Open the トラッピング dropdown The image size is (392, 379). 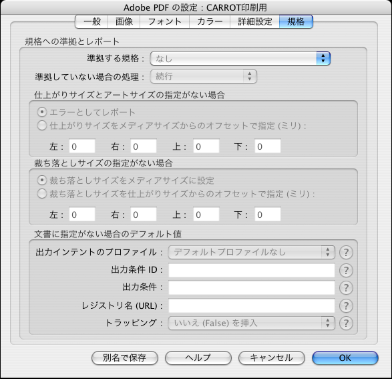(252, 323)
